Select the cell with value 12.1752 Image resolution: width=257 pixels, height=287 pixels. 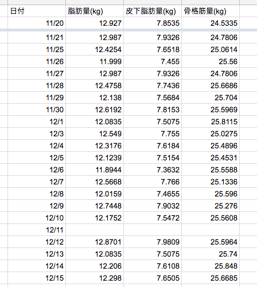point(95,218)
